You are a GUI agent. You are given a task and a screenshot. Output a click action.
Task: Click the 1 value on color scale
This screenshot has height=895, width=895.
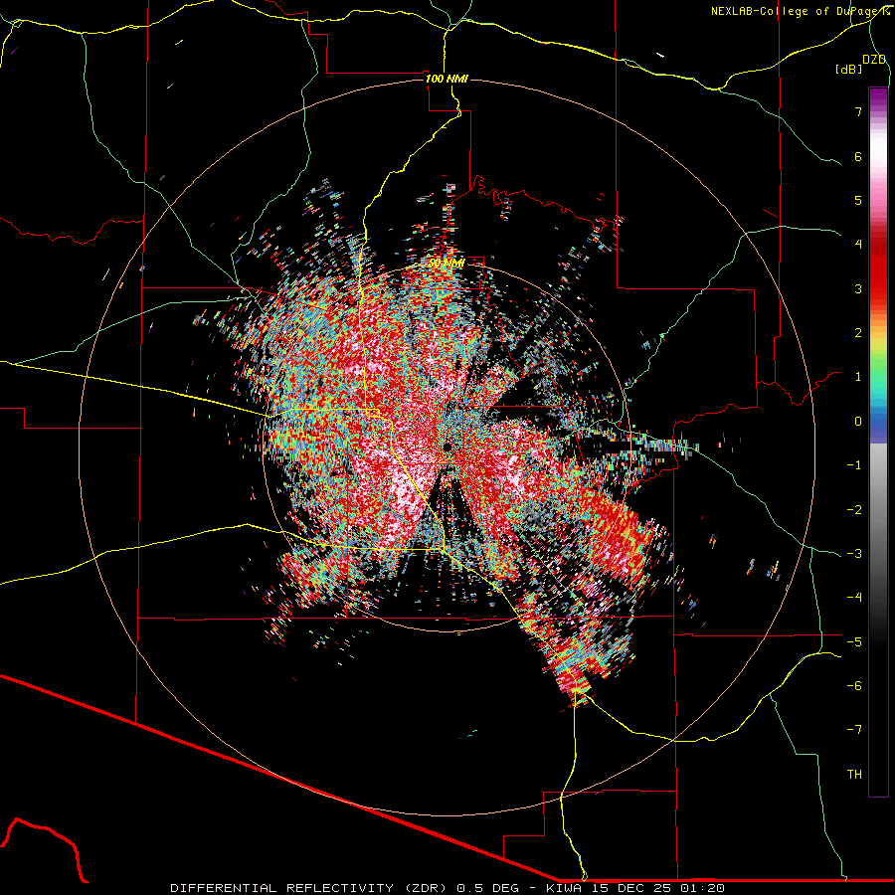[x=858, y=377]
